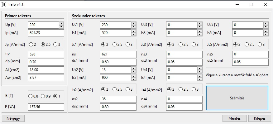Set Js1 current density to 3

click(x=129, y=45)
